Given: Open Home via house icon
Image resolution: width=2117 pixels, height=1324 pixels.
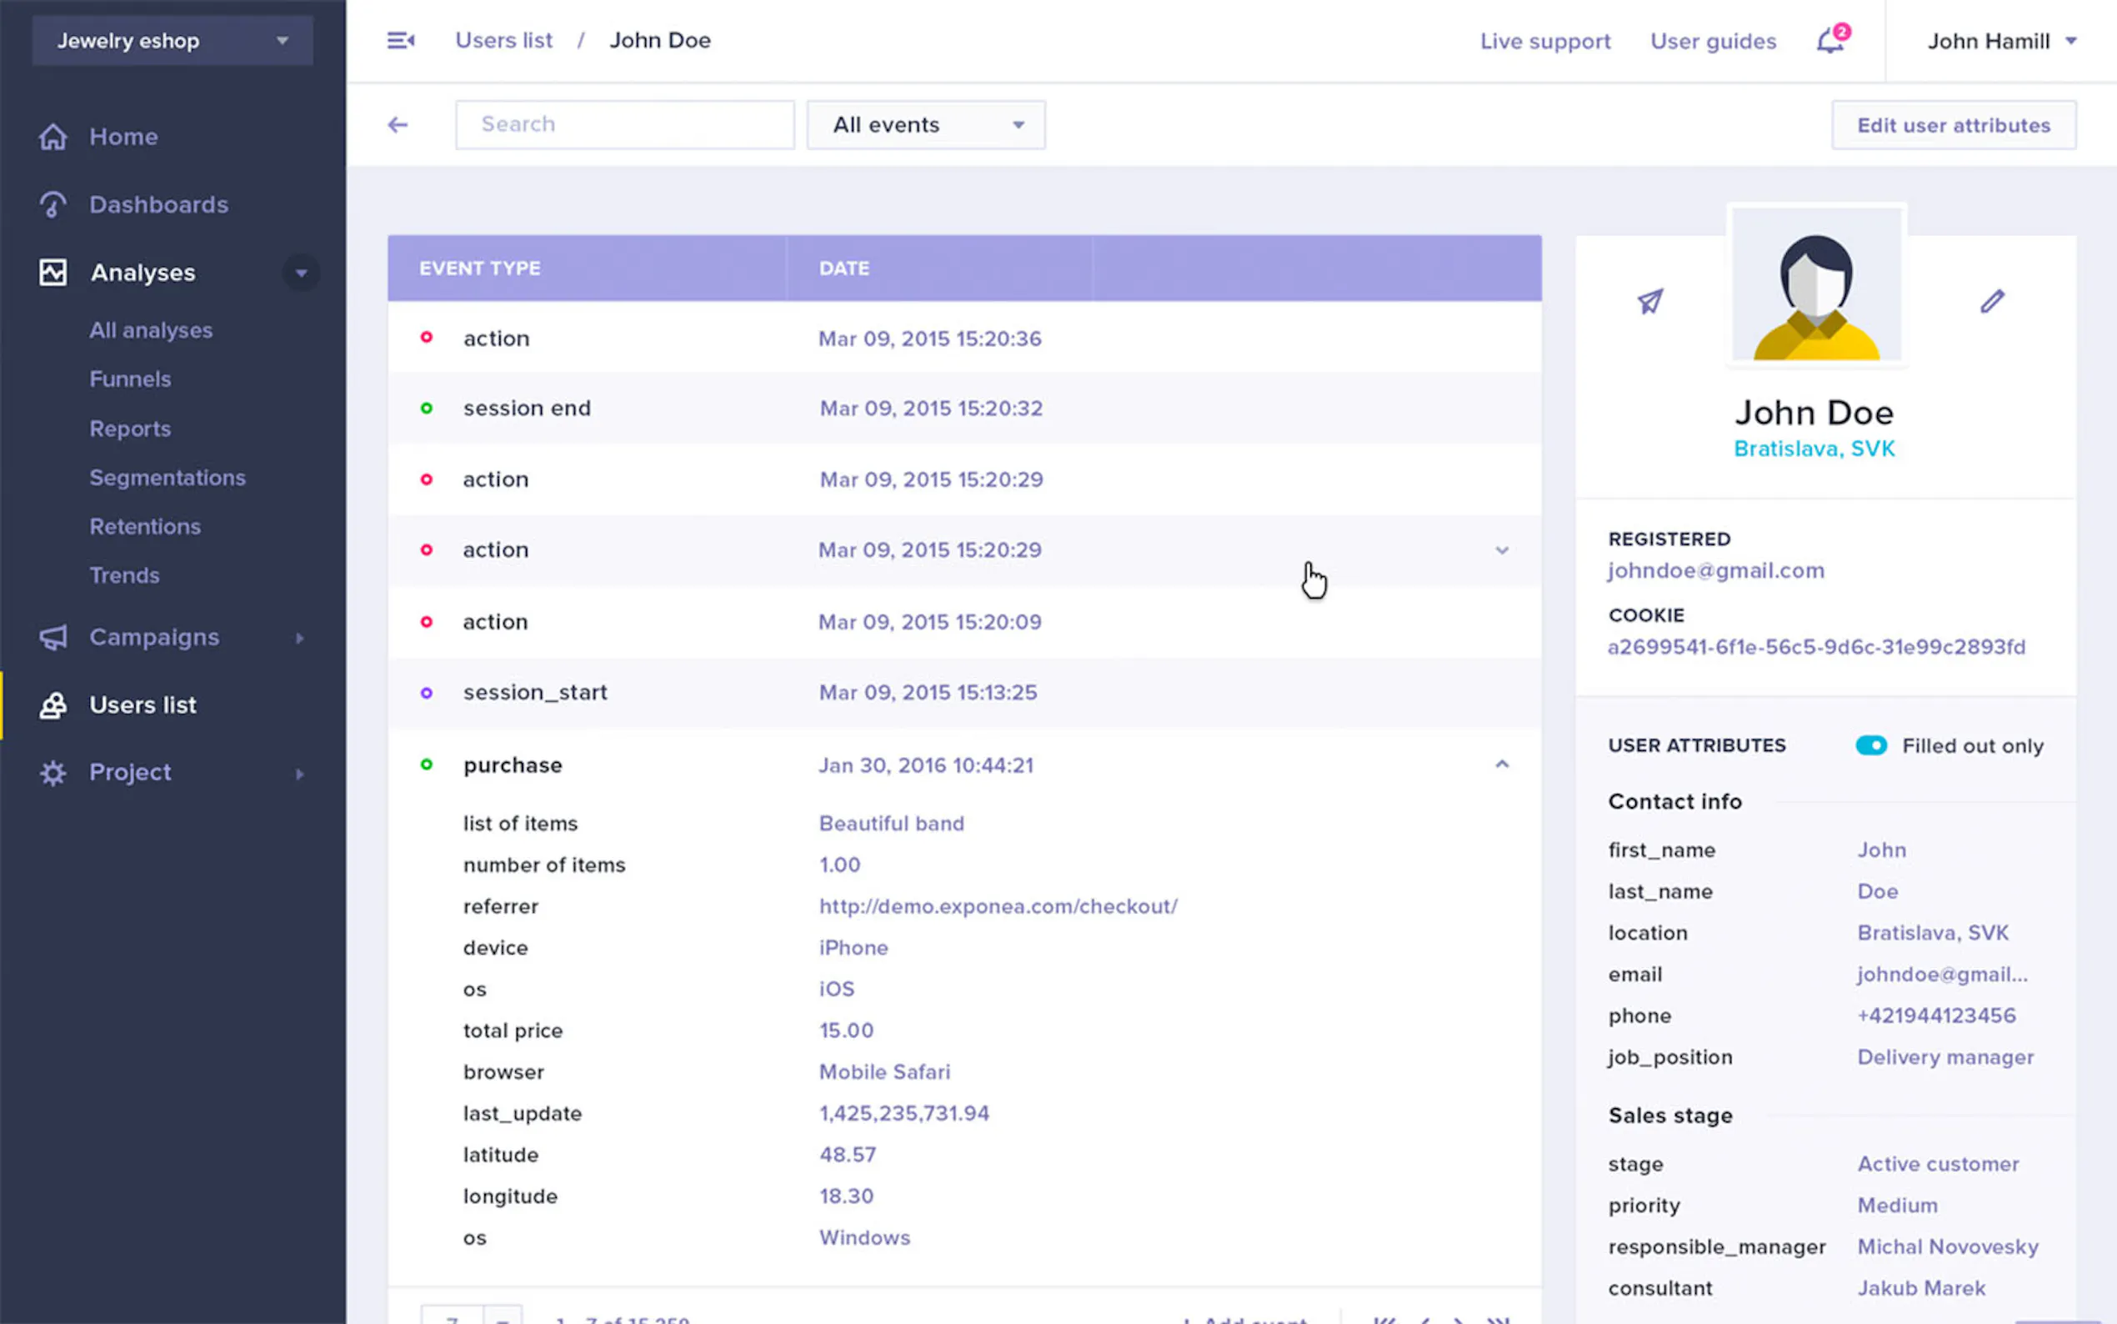Looking at the screenshot, I should (x=53, y=137).
